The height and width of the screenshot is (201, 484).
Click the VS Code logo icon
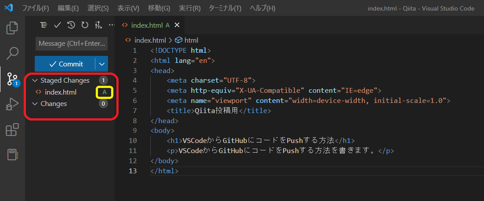(8, 8)
